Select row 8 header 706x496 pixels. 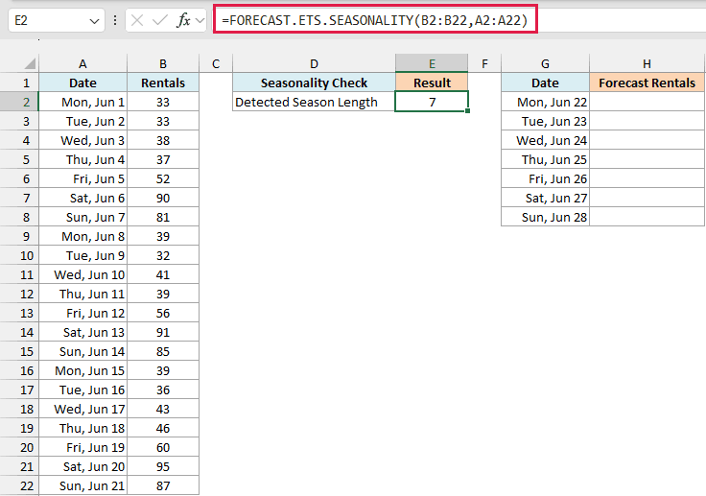19,217
